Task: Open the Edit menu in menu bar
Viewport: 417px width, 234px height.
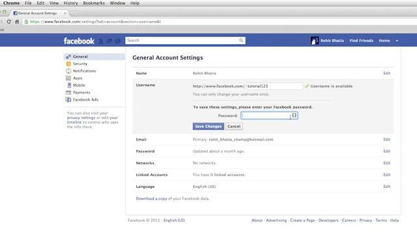Action: (40, 3)
